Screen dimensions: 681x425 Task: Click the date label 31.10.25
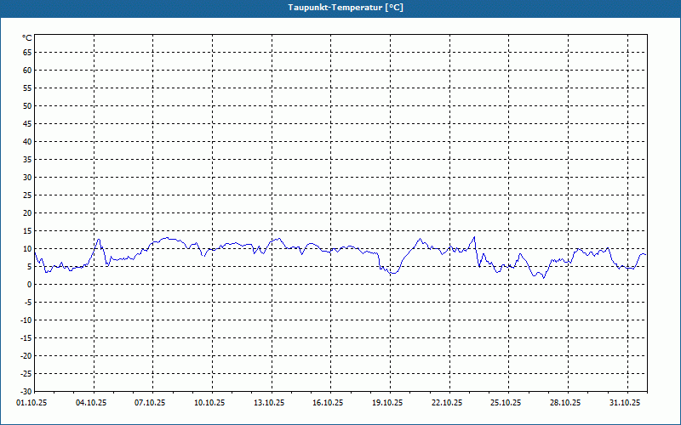[x=625, y=403]
